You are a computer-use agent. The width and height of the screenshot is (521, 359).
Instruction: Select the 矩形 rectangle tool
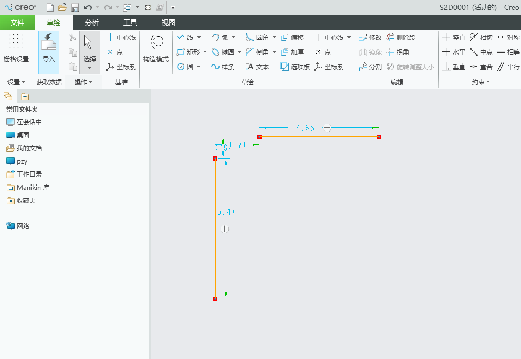pyautogui.click(x=189, y=52)
